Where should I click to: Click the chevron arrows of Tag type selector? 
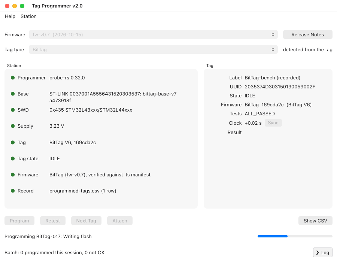(273, 50)
